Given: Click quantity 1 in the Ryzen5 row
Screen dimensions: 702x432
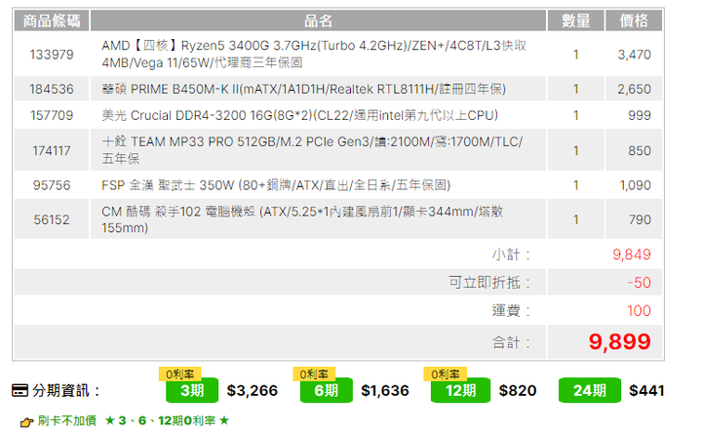Looking at the screenshot, I should (x=576, y=55).
